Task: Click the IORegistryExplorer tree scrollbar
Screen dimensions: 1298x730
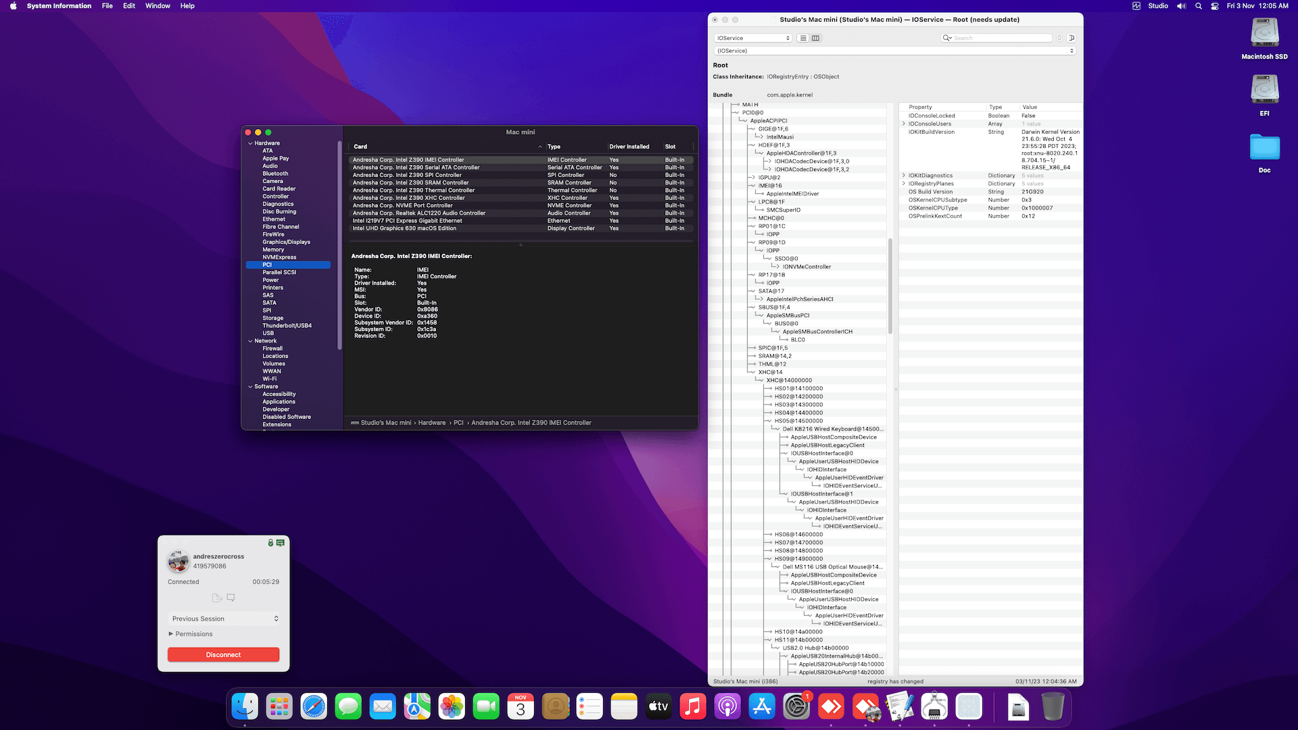Action: pos(890,287)
